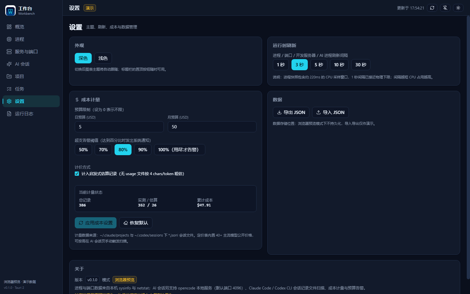Select the 深色 dark theme
Screen dimensions: 470x294
point(83,58)
